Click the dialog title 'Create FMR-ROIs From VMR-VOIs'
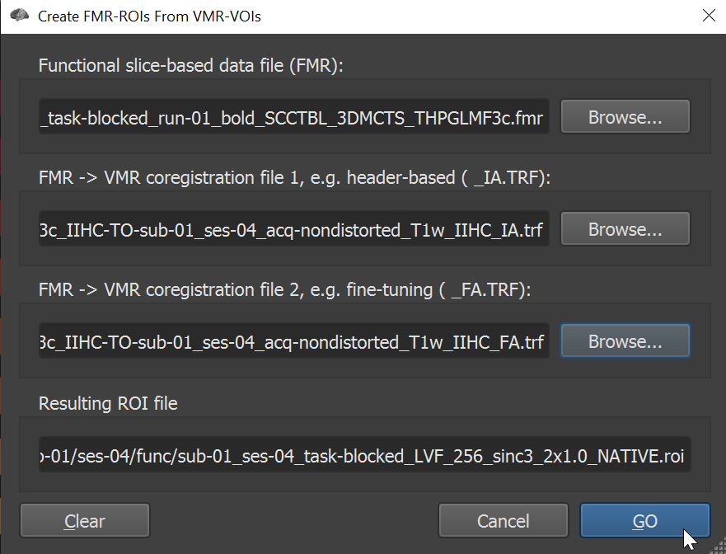Image resolution: width=726 pixels, height=554 pixels. (149, 16)
